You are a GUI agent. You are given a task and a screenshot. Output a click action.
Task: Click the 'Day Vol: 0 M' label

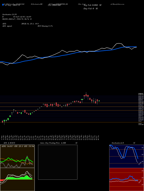point(90,9)
